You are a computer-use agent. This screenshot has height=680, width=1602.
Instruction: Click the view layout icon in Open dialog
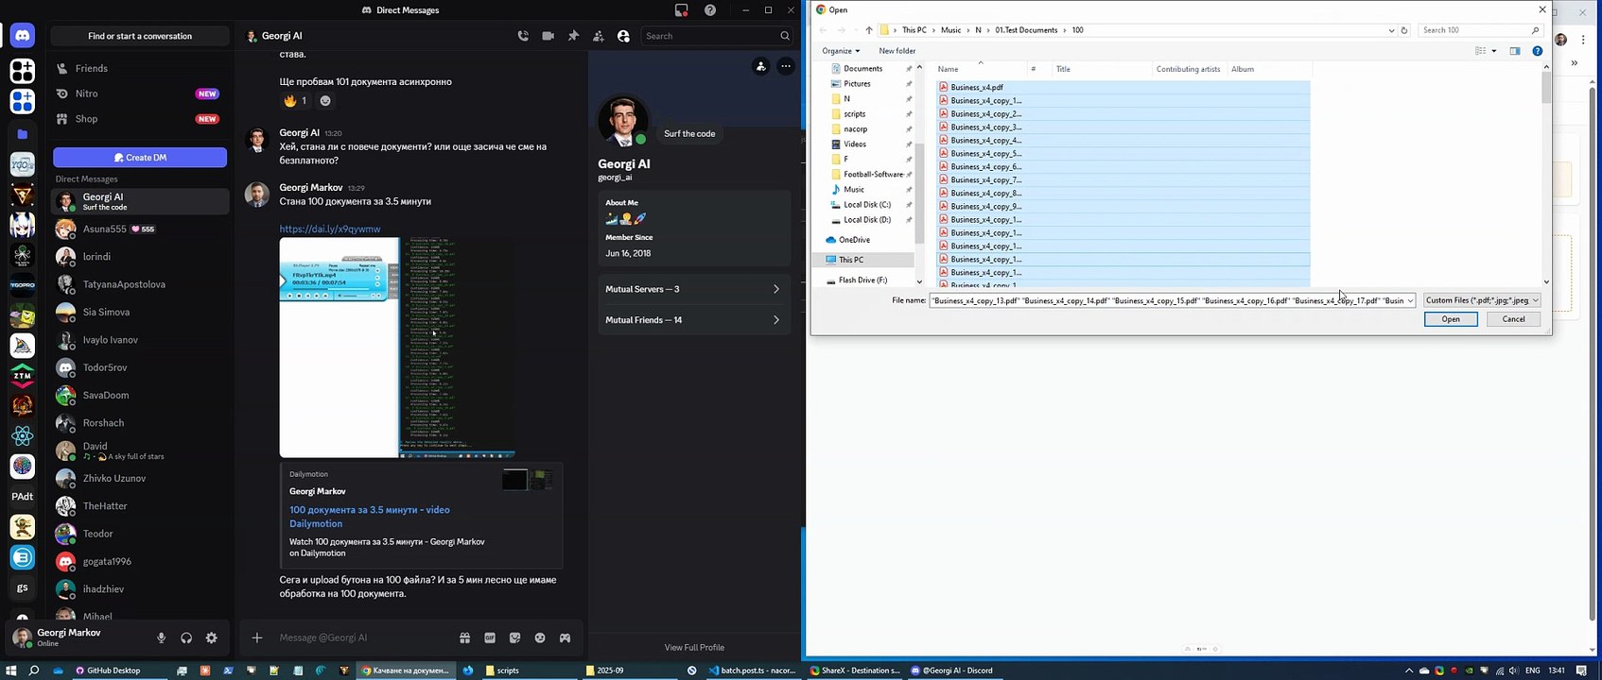[x=1481, y=51]
